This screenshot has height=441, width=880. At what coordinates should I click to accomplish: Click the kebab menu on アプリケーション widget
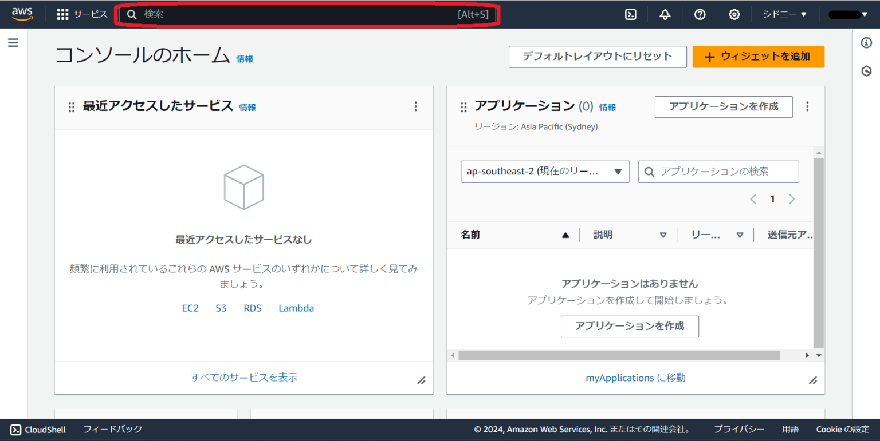[x=807, y=106]
